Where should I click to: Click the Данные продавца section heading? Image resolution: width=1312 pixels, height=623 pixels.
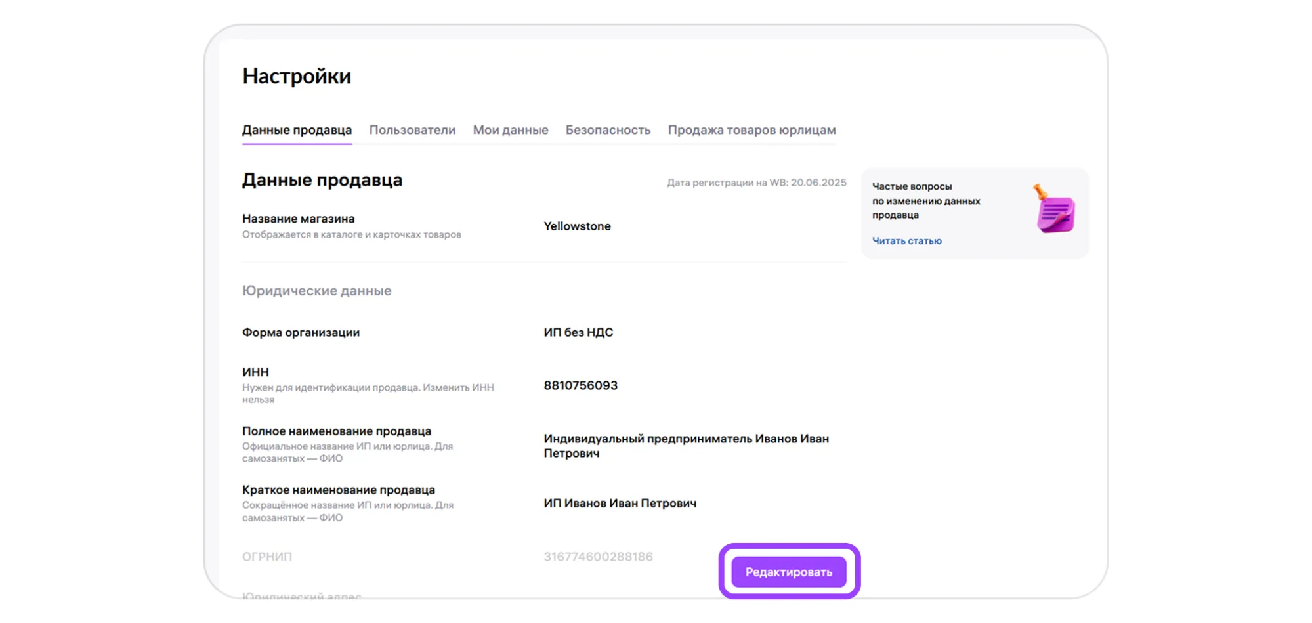point(322,180)
